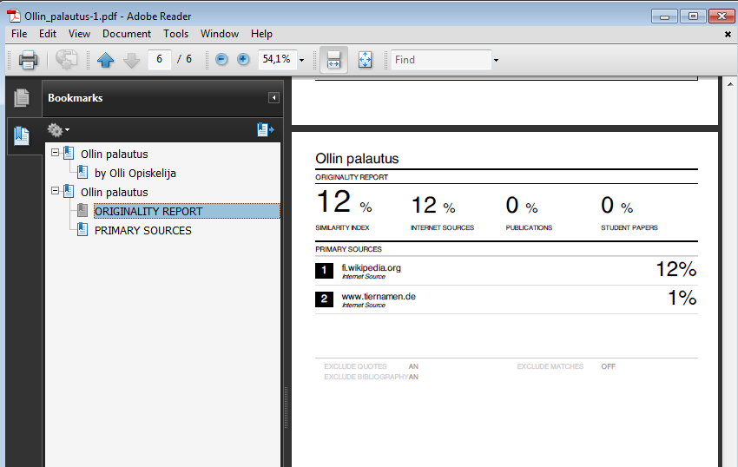Open the Document menu
The width and height of the screenshot is (738, 467).
click(x=127, y=34)
